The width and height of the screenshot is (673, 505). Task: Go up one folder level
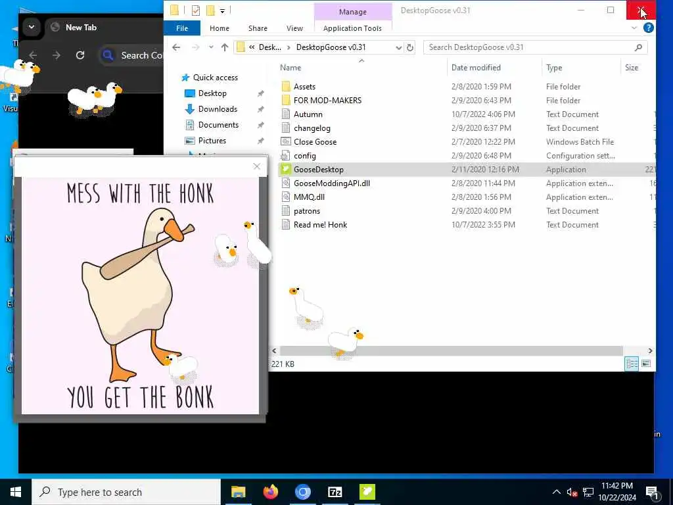pos(225,47)
